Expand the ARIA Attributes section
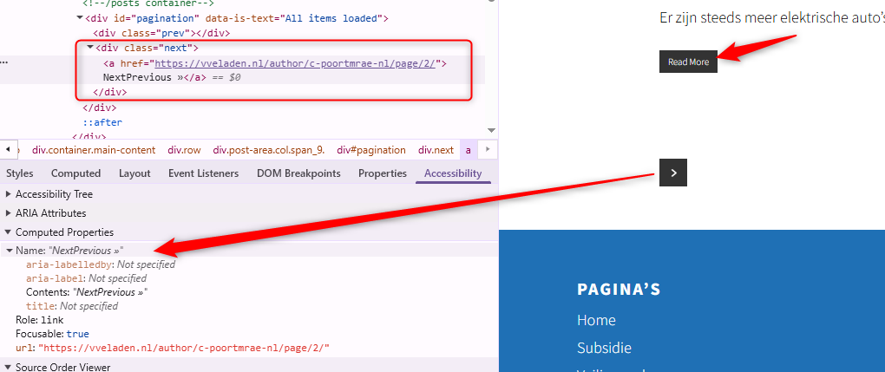885x372 pixels. pyautogui.click(x=9, y=213)
